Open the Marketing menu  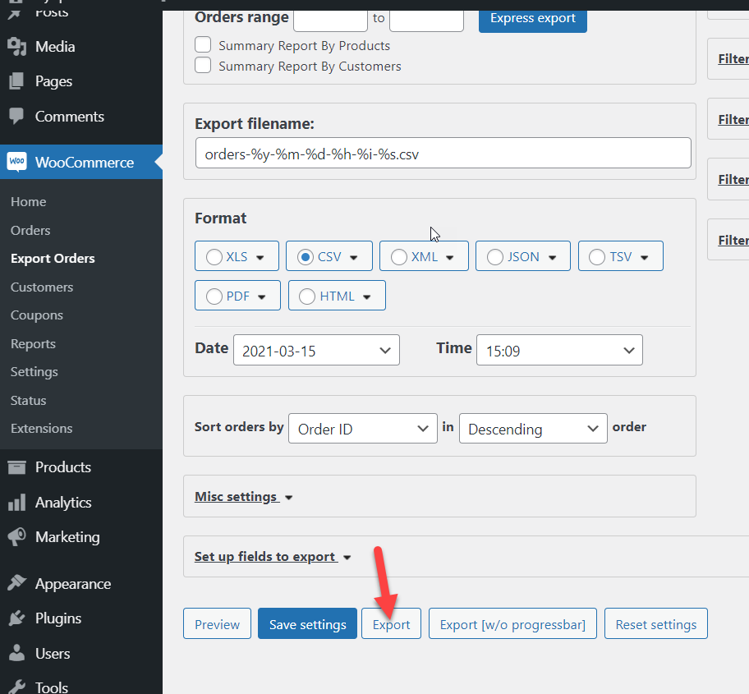pos(67,537)
